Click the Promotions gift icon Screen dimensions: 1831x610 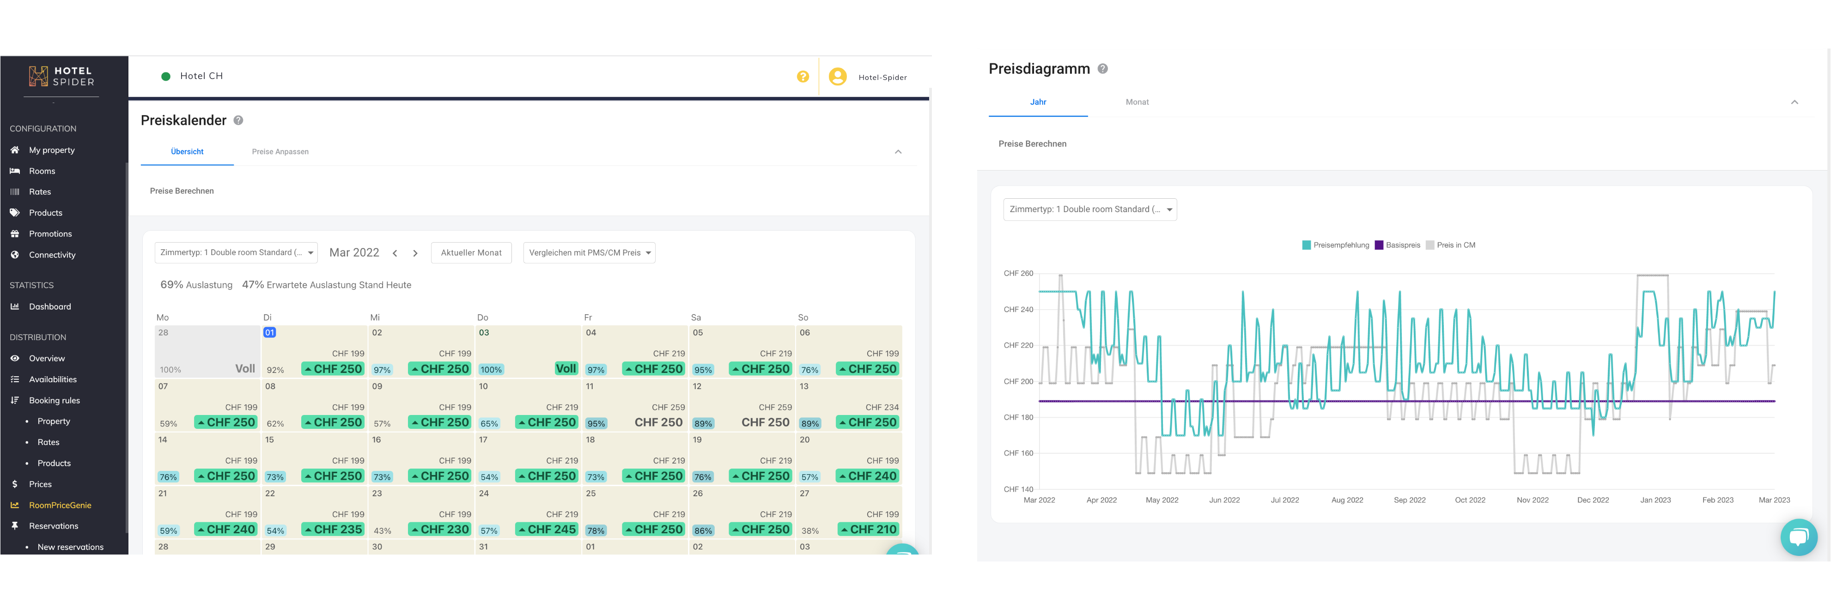tap(14, 234)
